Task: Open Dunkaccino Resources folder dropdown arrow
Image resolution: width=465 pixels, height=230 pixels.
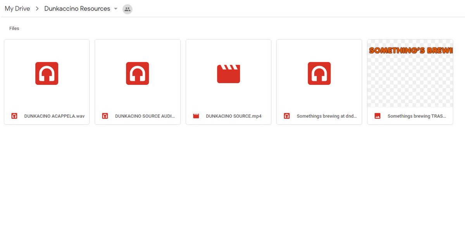Action: pos(115,9)
